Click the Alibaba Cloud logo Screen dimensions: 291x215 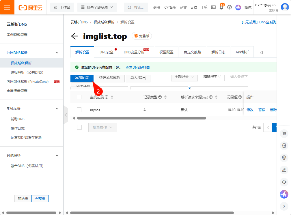[30, 8]
